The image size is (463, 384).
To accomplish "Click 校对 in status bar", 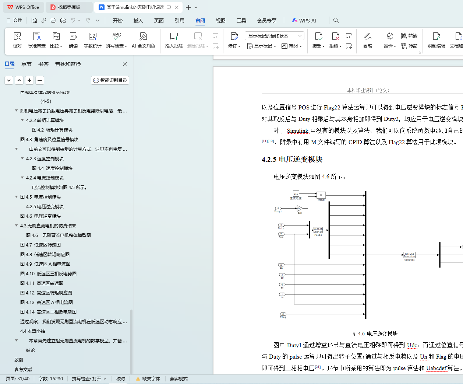I will pyautogui.click(x=121, y=379).
